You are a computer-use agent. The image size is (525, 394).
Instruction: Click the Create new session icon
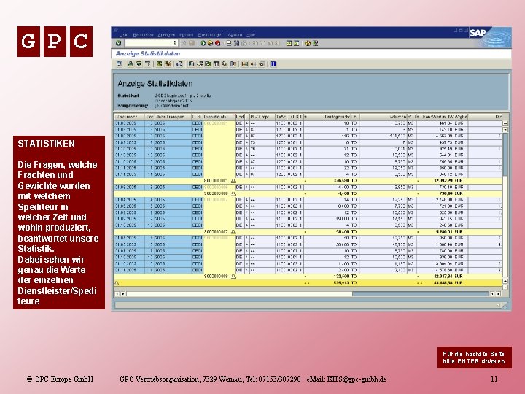coord(289,43)
